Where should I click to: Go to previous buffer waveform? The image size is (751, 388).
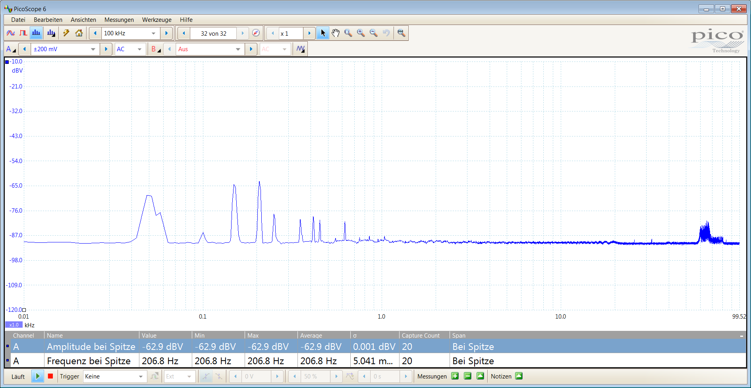[183, 33]
